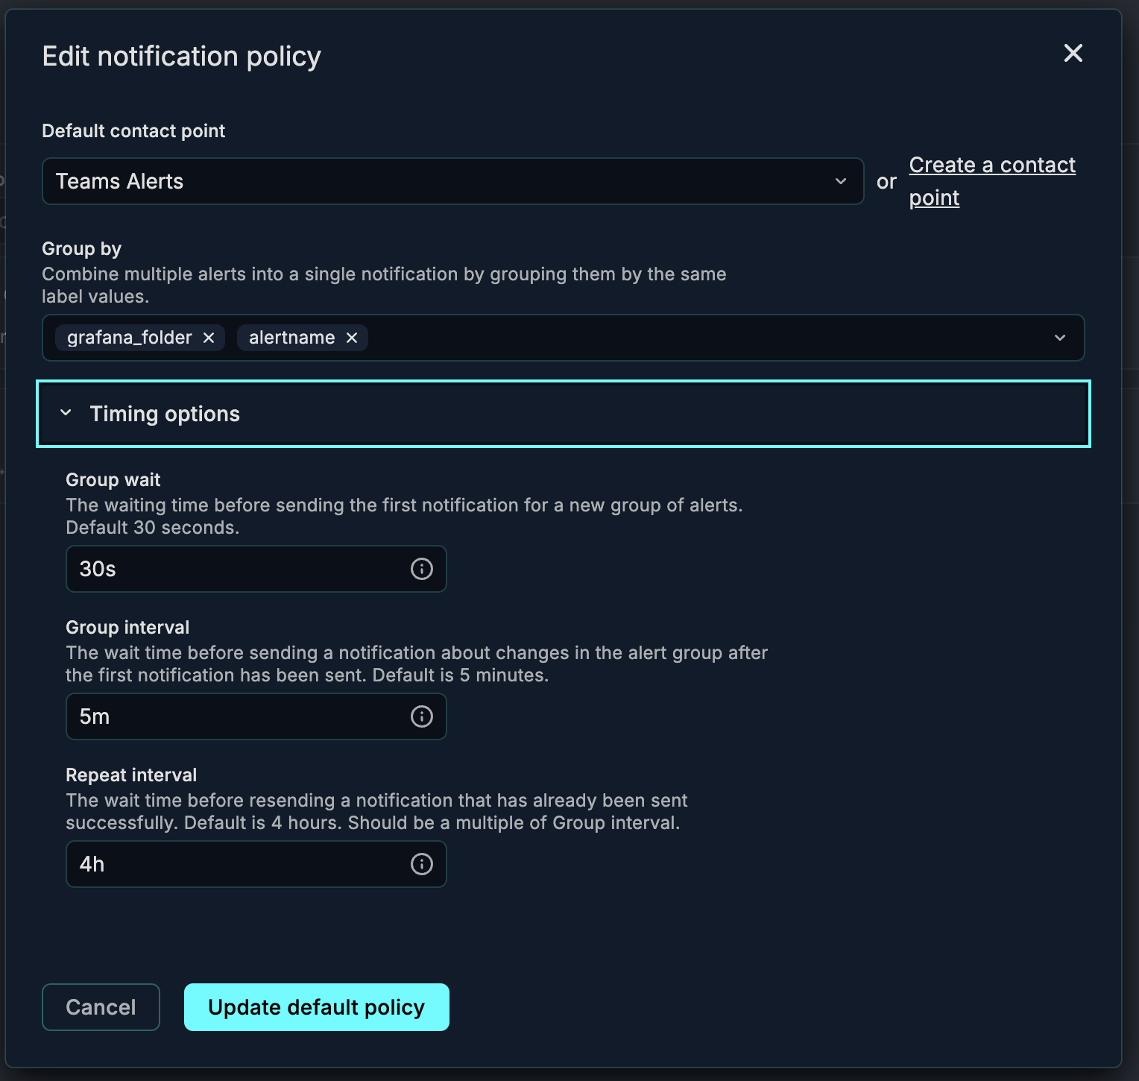Screen dimensions: 1139x1081
Task: Collapse the Timing options chevron
Action: point(66,413)
